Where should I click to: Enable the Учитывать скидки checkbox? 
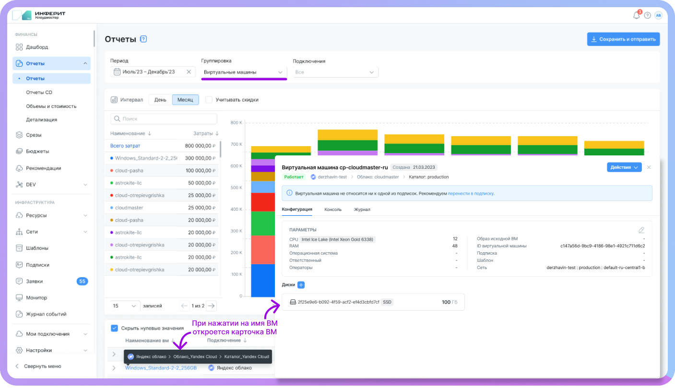click(x=209, y=100)
